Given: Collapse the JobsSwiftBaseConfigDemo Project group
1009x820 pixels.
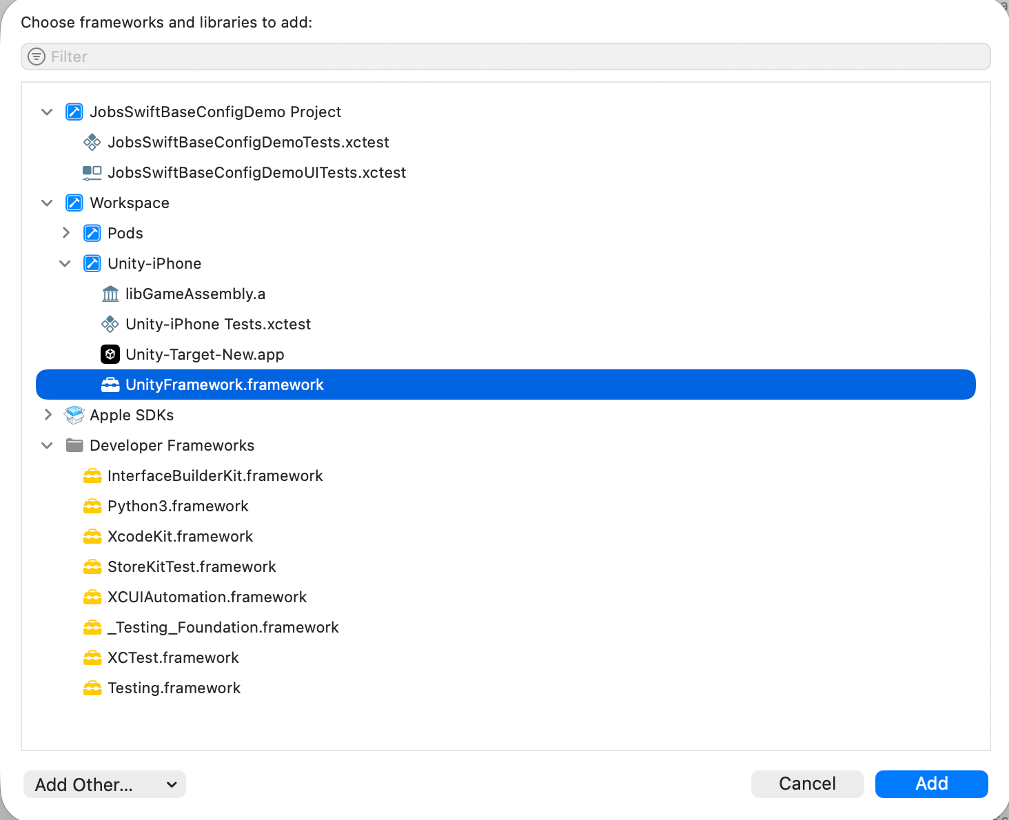Looking at the screenshot, I should click(47, 112).
